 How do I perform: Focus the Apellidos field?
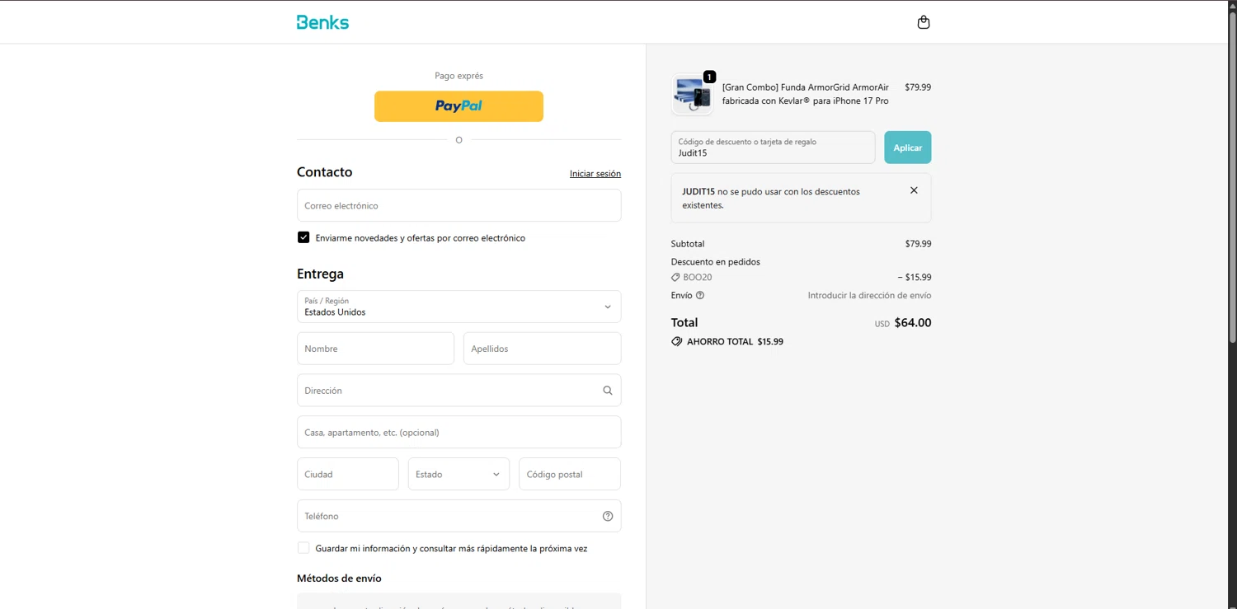542,349
